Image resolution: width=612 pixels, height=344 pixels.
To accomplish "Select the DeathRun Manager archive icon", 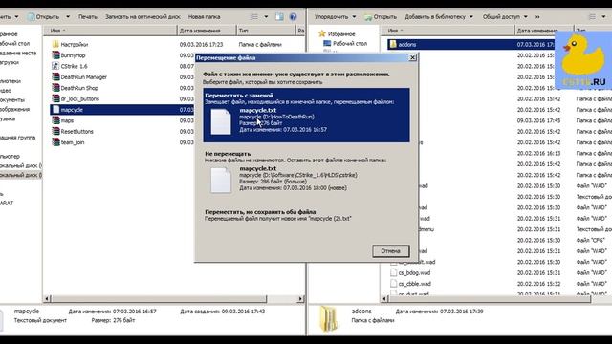I will [x=55, y=77].
